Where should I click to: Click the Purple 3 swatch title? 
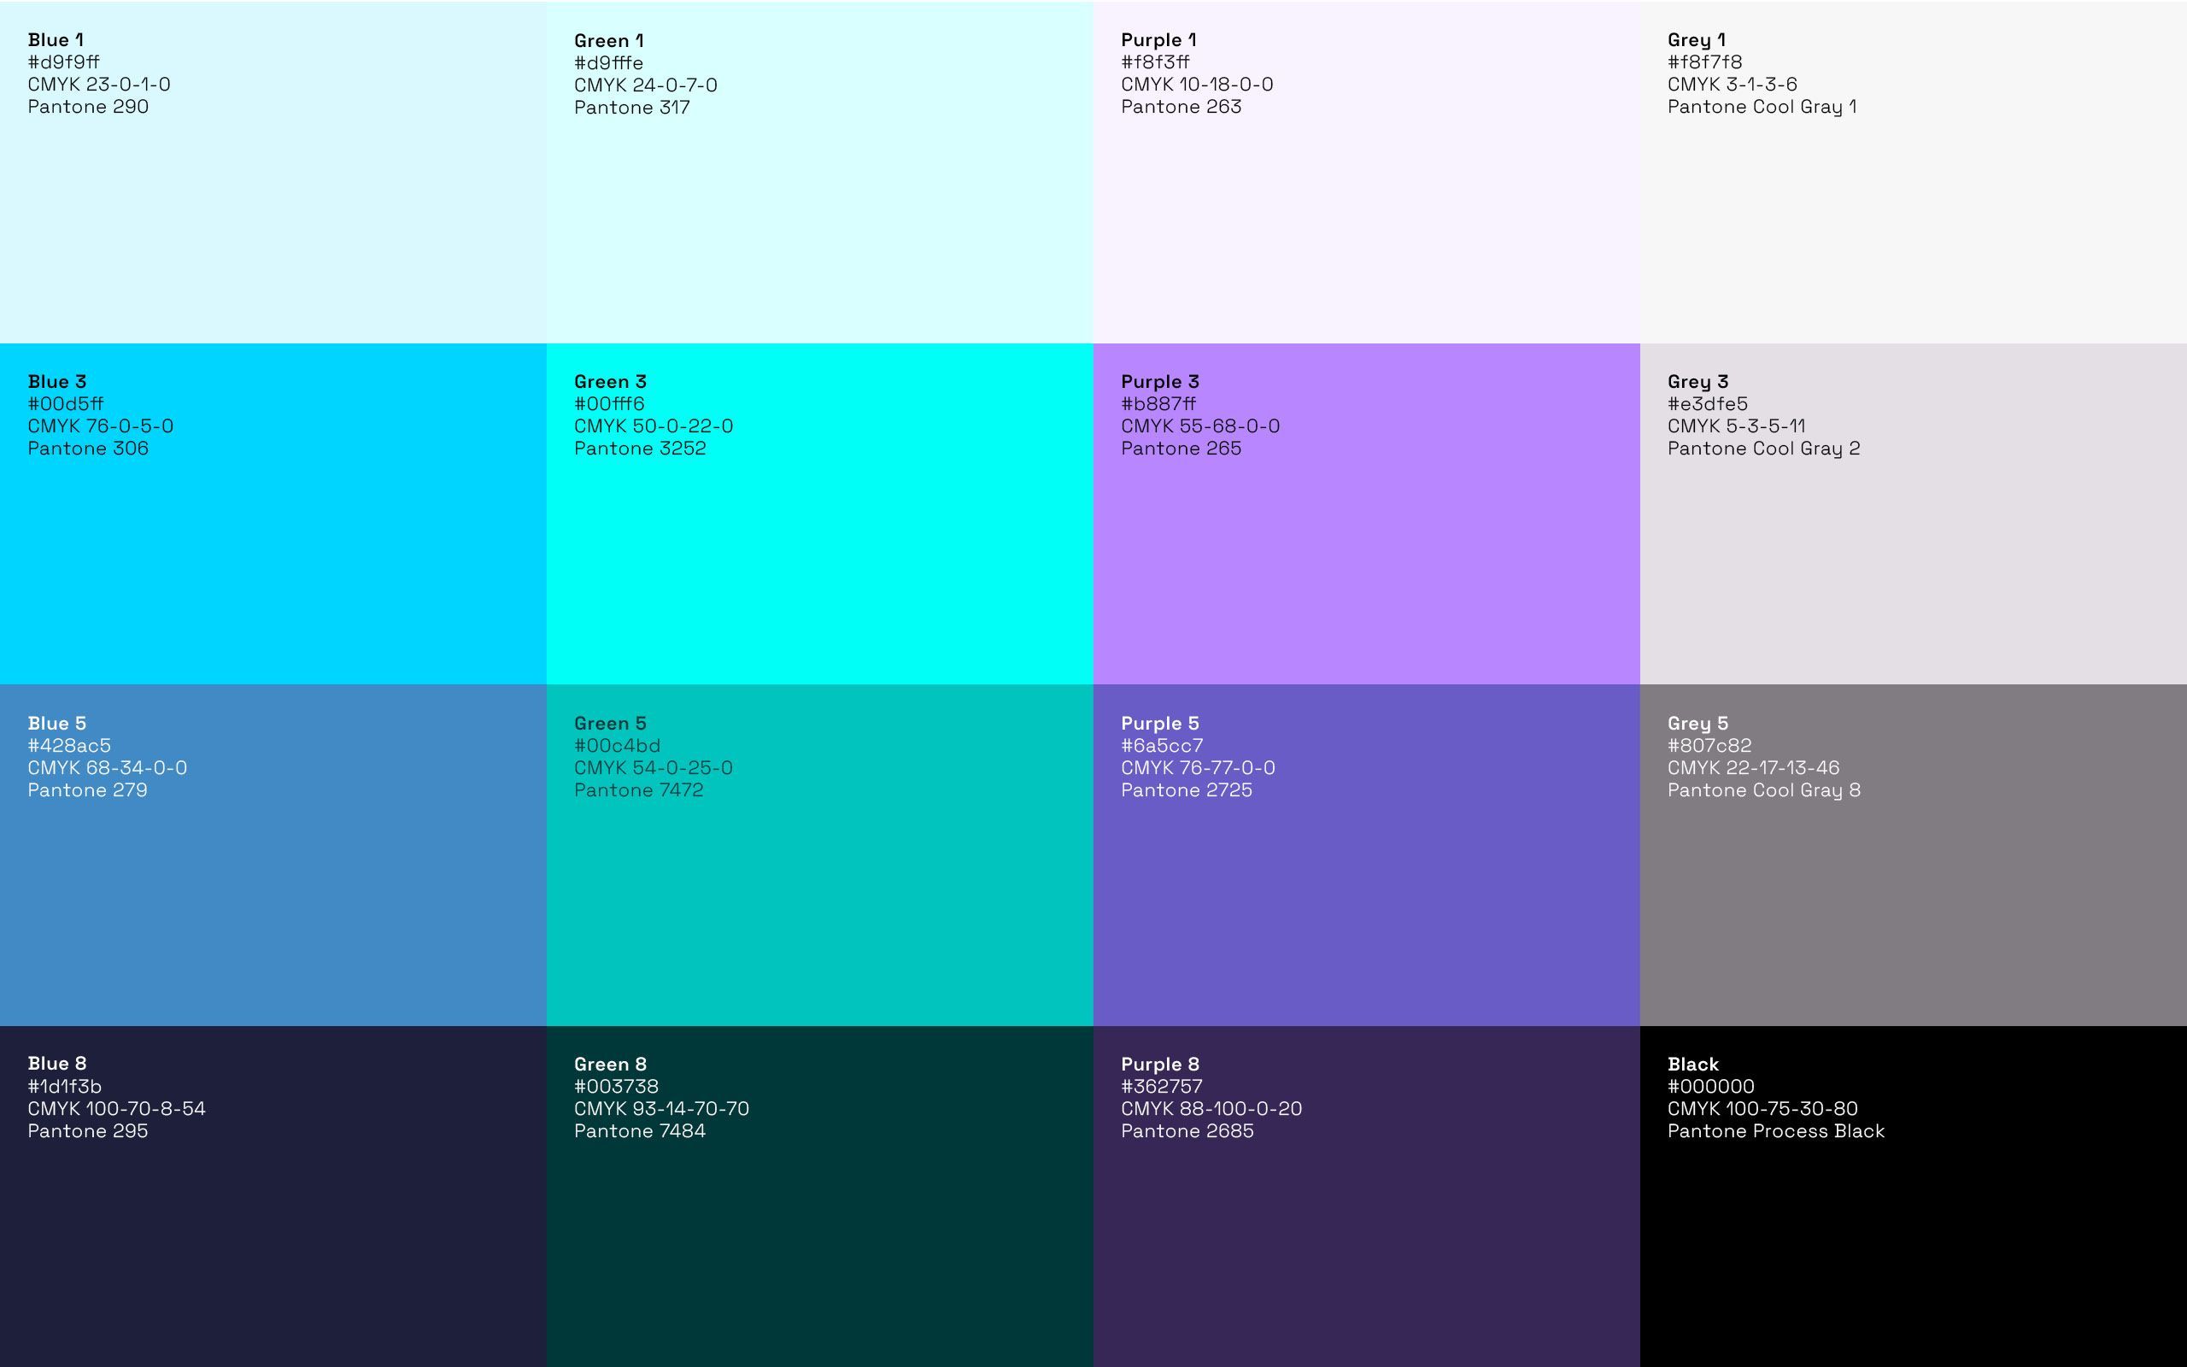tap(1159, 382)
